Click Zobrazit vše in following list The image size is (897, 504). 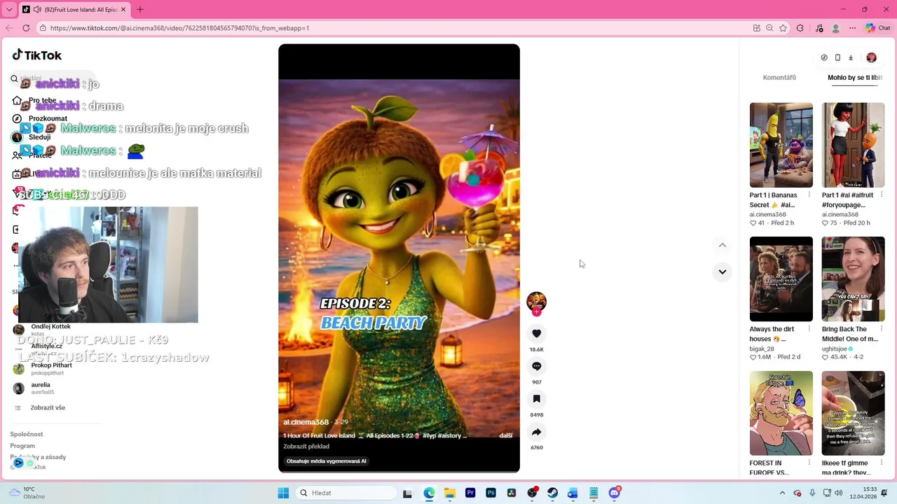click(x=48, y=407)
